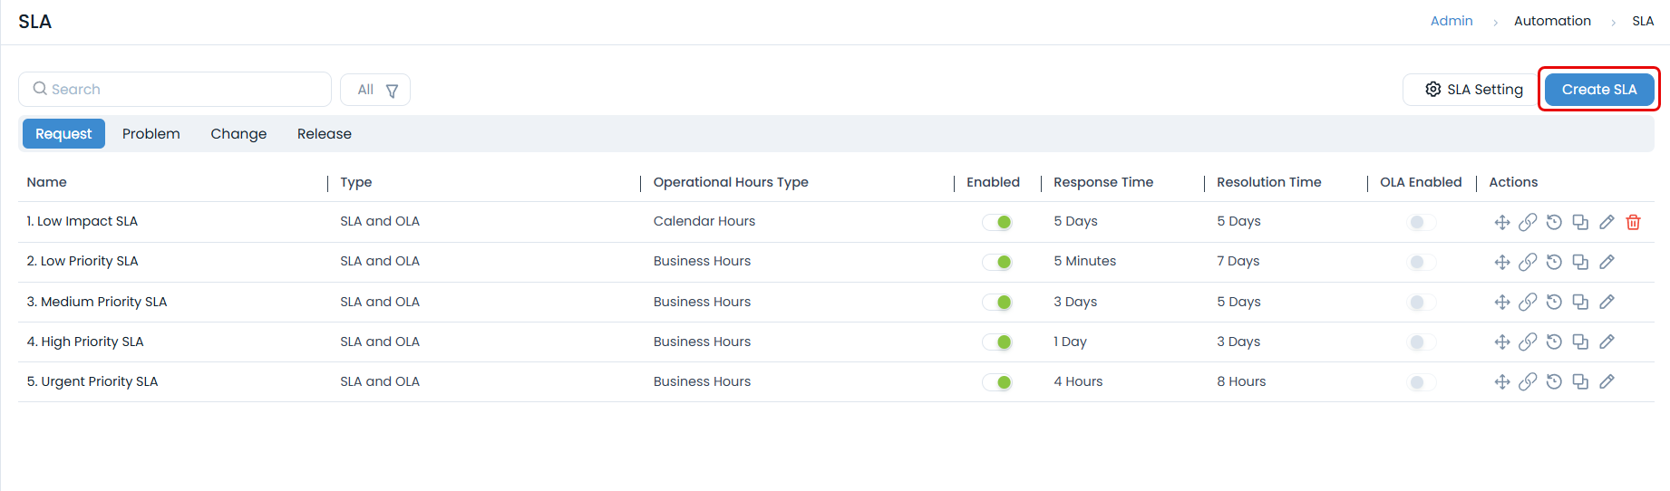1670x491 pixels.
Task: Click the move handle for Low Impact SLA
Action: (x=1501, y=222)
